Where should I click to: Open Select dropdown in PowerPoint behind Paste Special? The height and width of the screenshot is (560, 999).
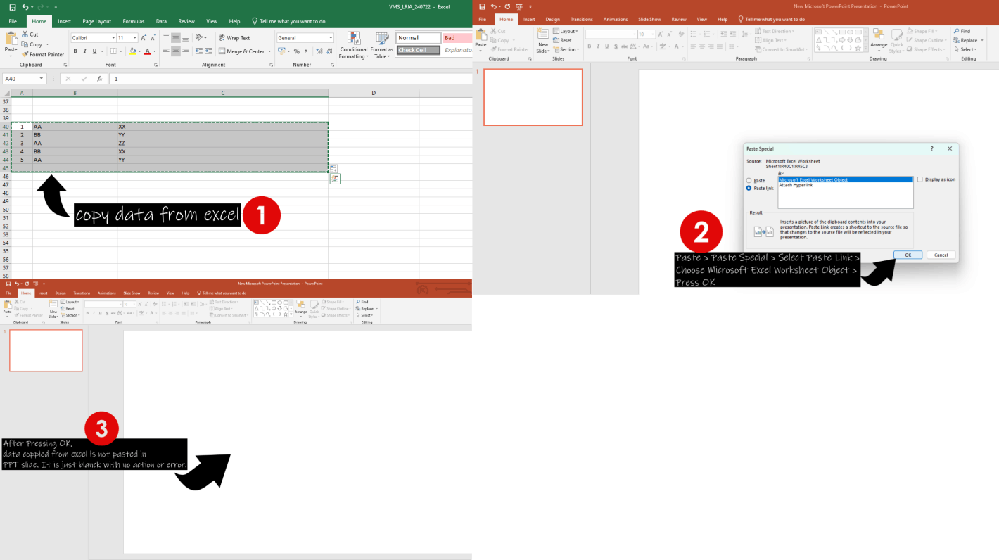tap(965, 49)
